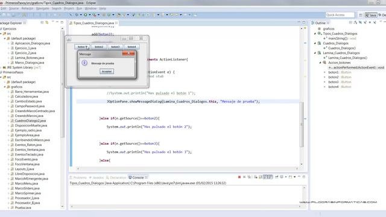Toggle Hide Fields in Outline
386x217 pixels.
(x=360, y=23)
